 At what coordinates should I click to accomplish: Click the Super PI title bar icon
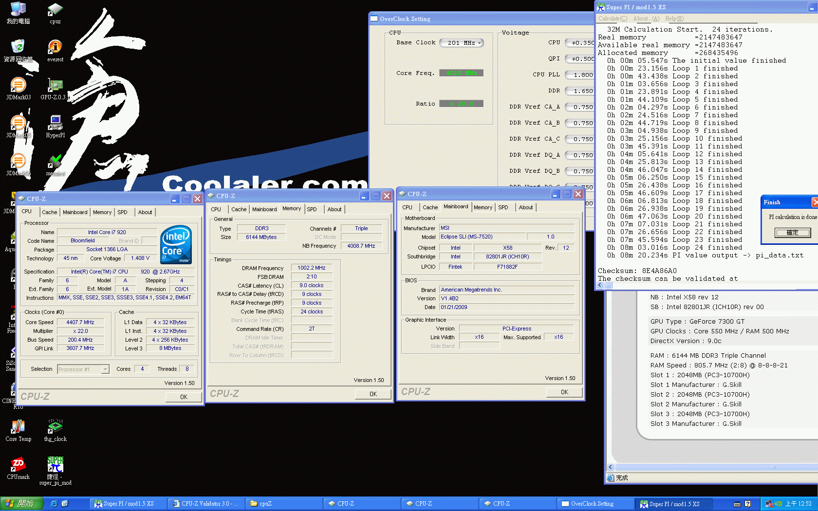601,7
